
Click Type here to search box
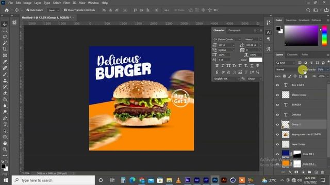point(53,180)
